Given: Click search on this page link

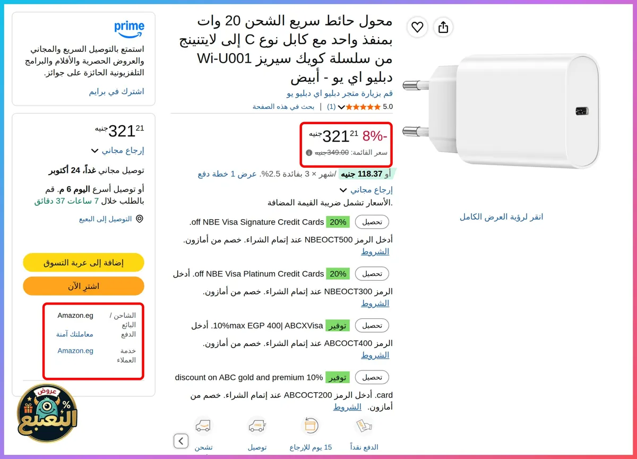Looking at the screenshot, I should point(283,107).
